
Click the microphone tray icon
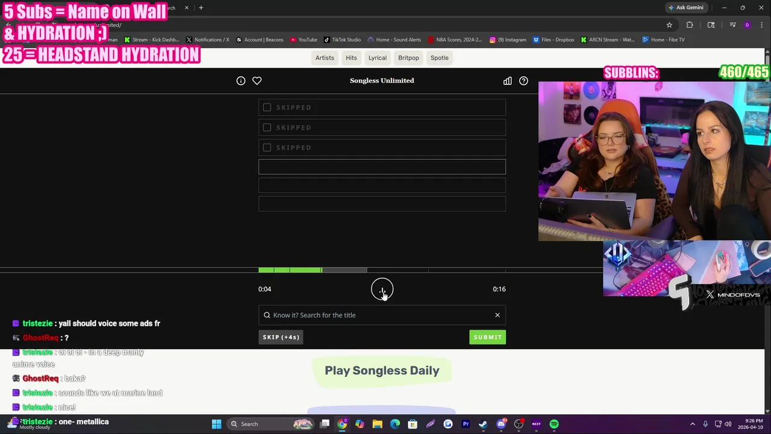point(705,424)
